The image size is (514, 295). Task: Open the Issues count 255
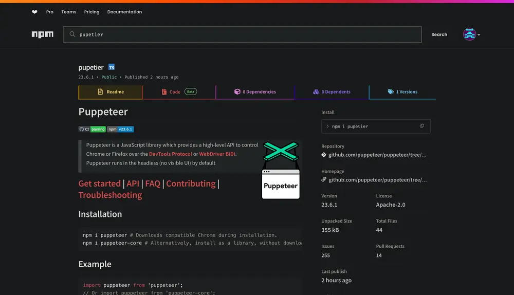click(x=325, y=255)
